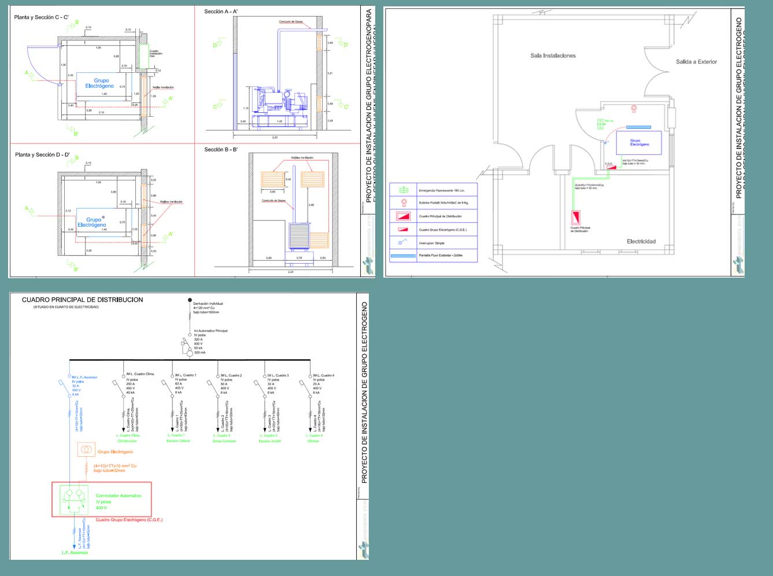Click 'Interruptor Simple' legend text
This screenshot has width=773, height=576.
tap(432, 243)
